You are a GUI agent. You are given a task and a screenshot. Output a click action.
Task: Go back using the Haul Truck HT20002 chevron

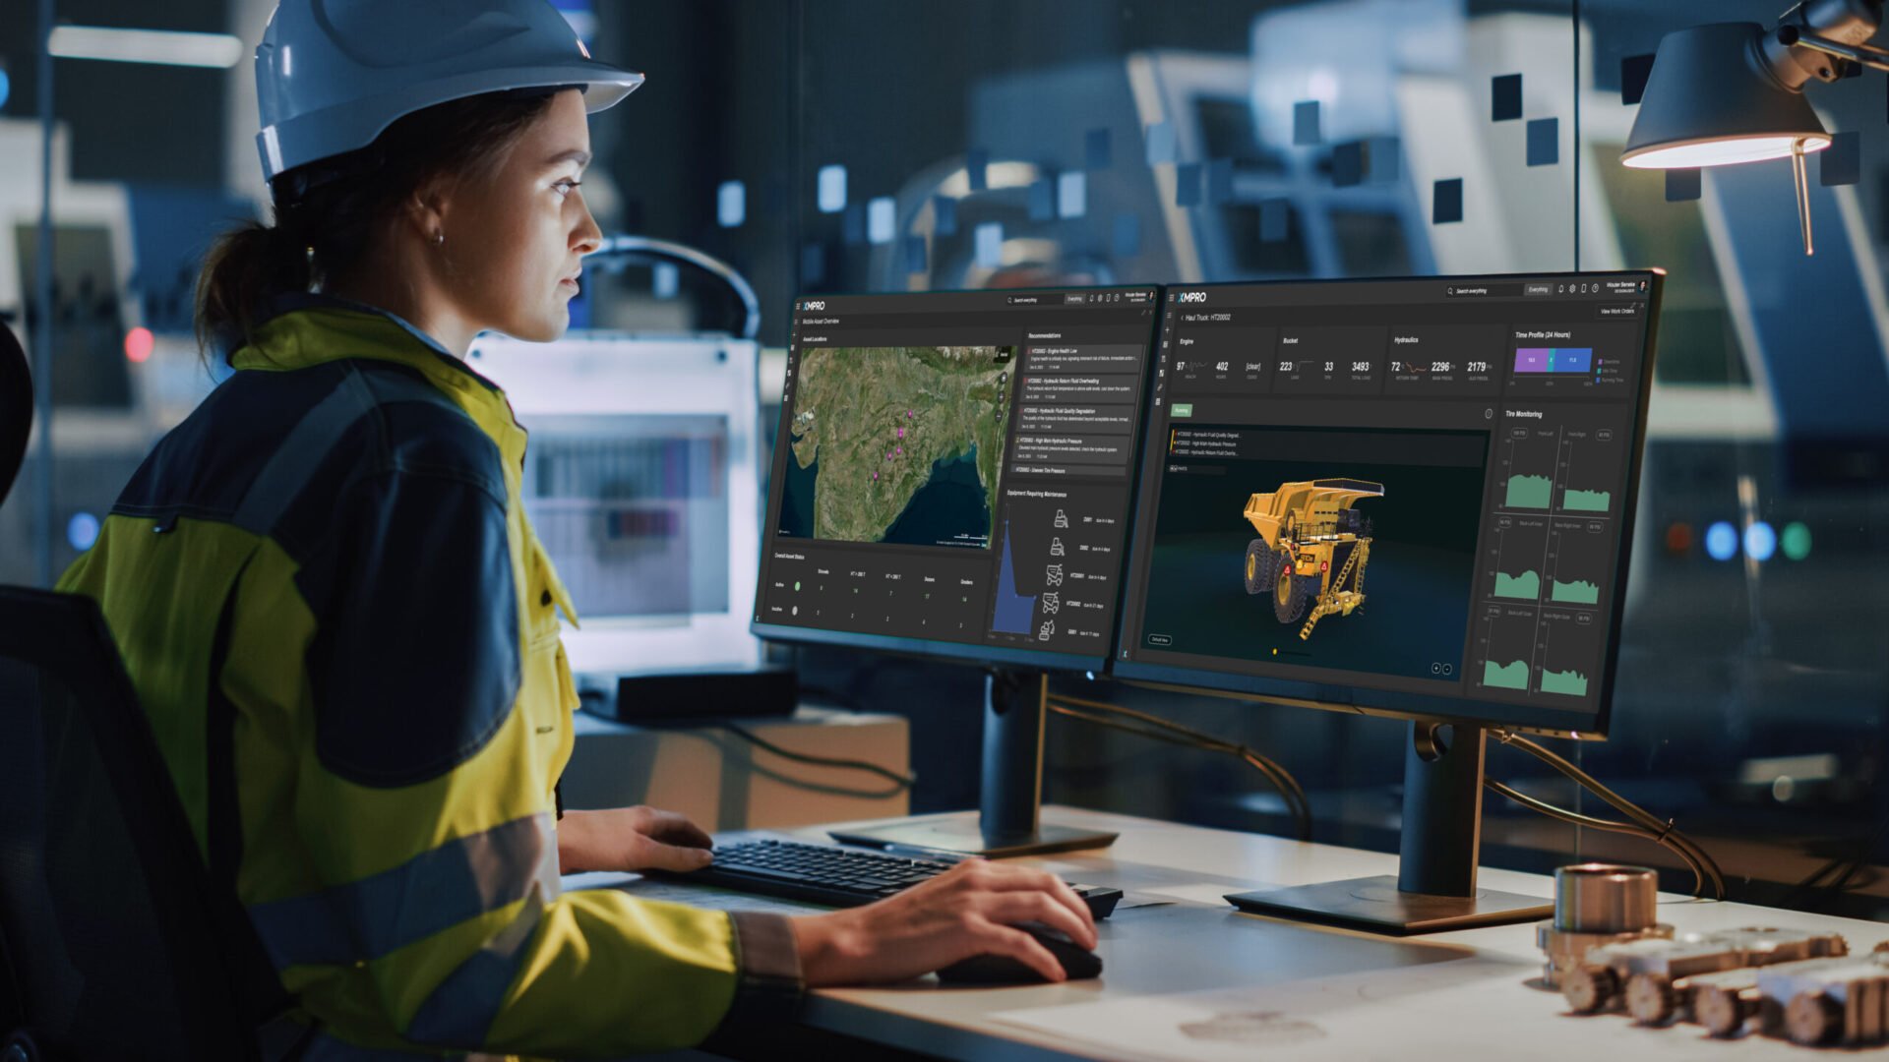[1182, 318]
